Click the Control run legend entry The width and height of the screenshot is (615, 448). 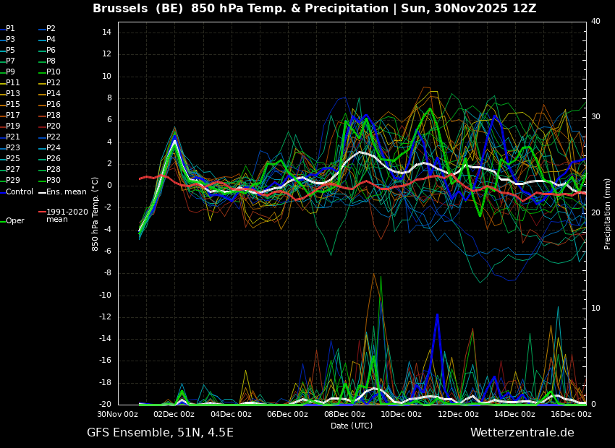19,191
